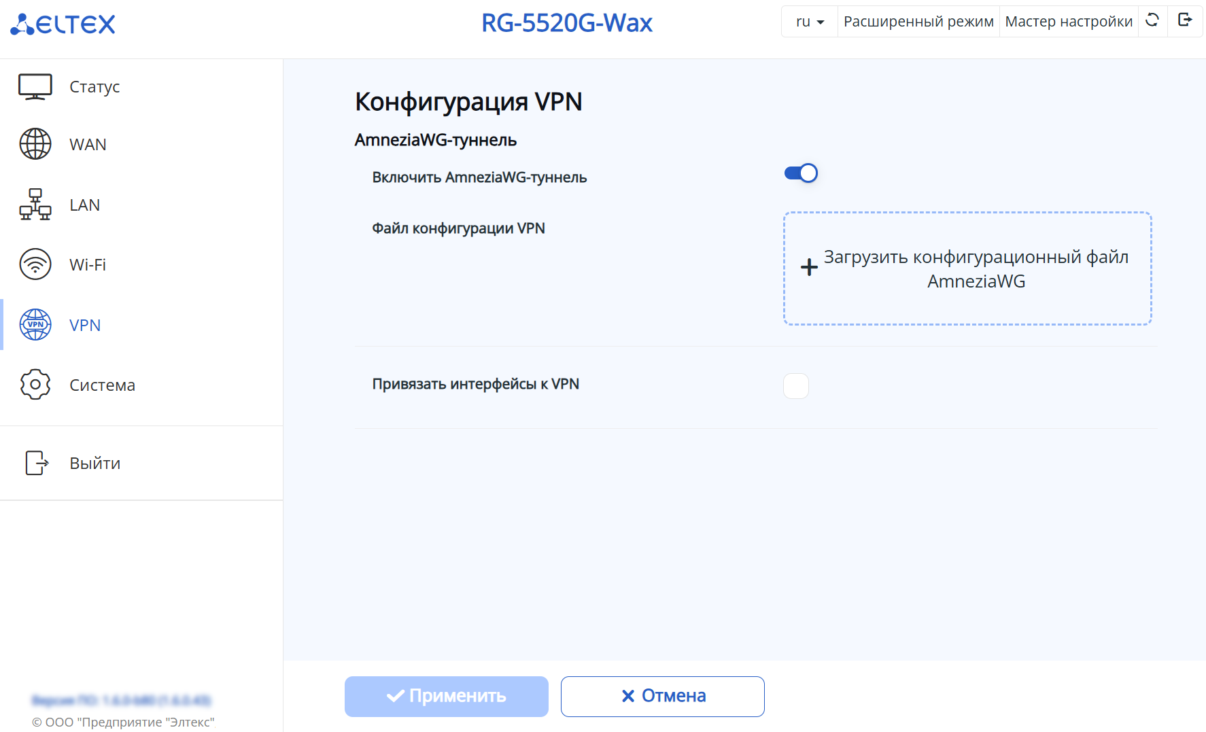1206x732 pixels.
Task: Open the Система menu item
Action: pyautogui.click(x=103, y=385)
